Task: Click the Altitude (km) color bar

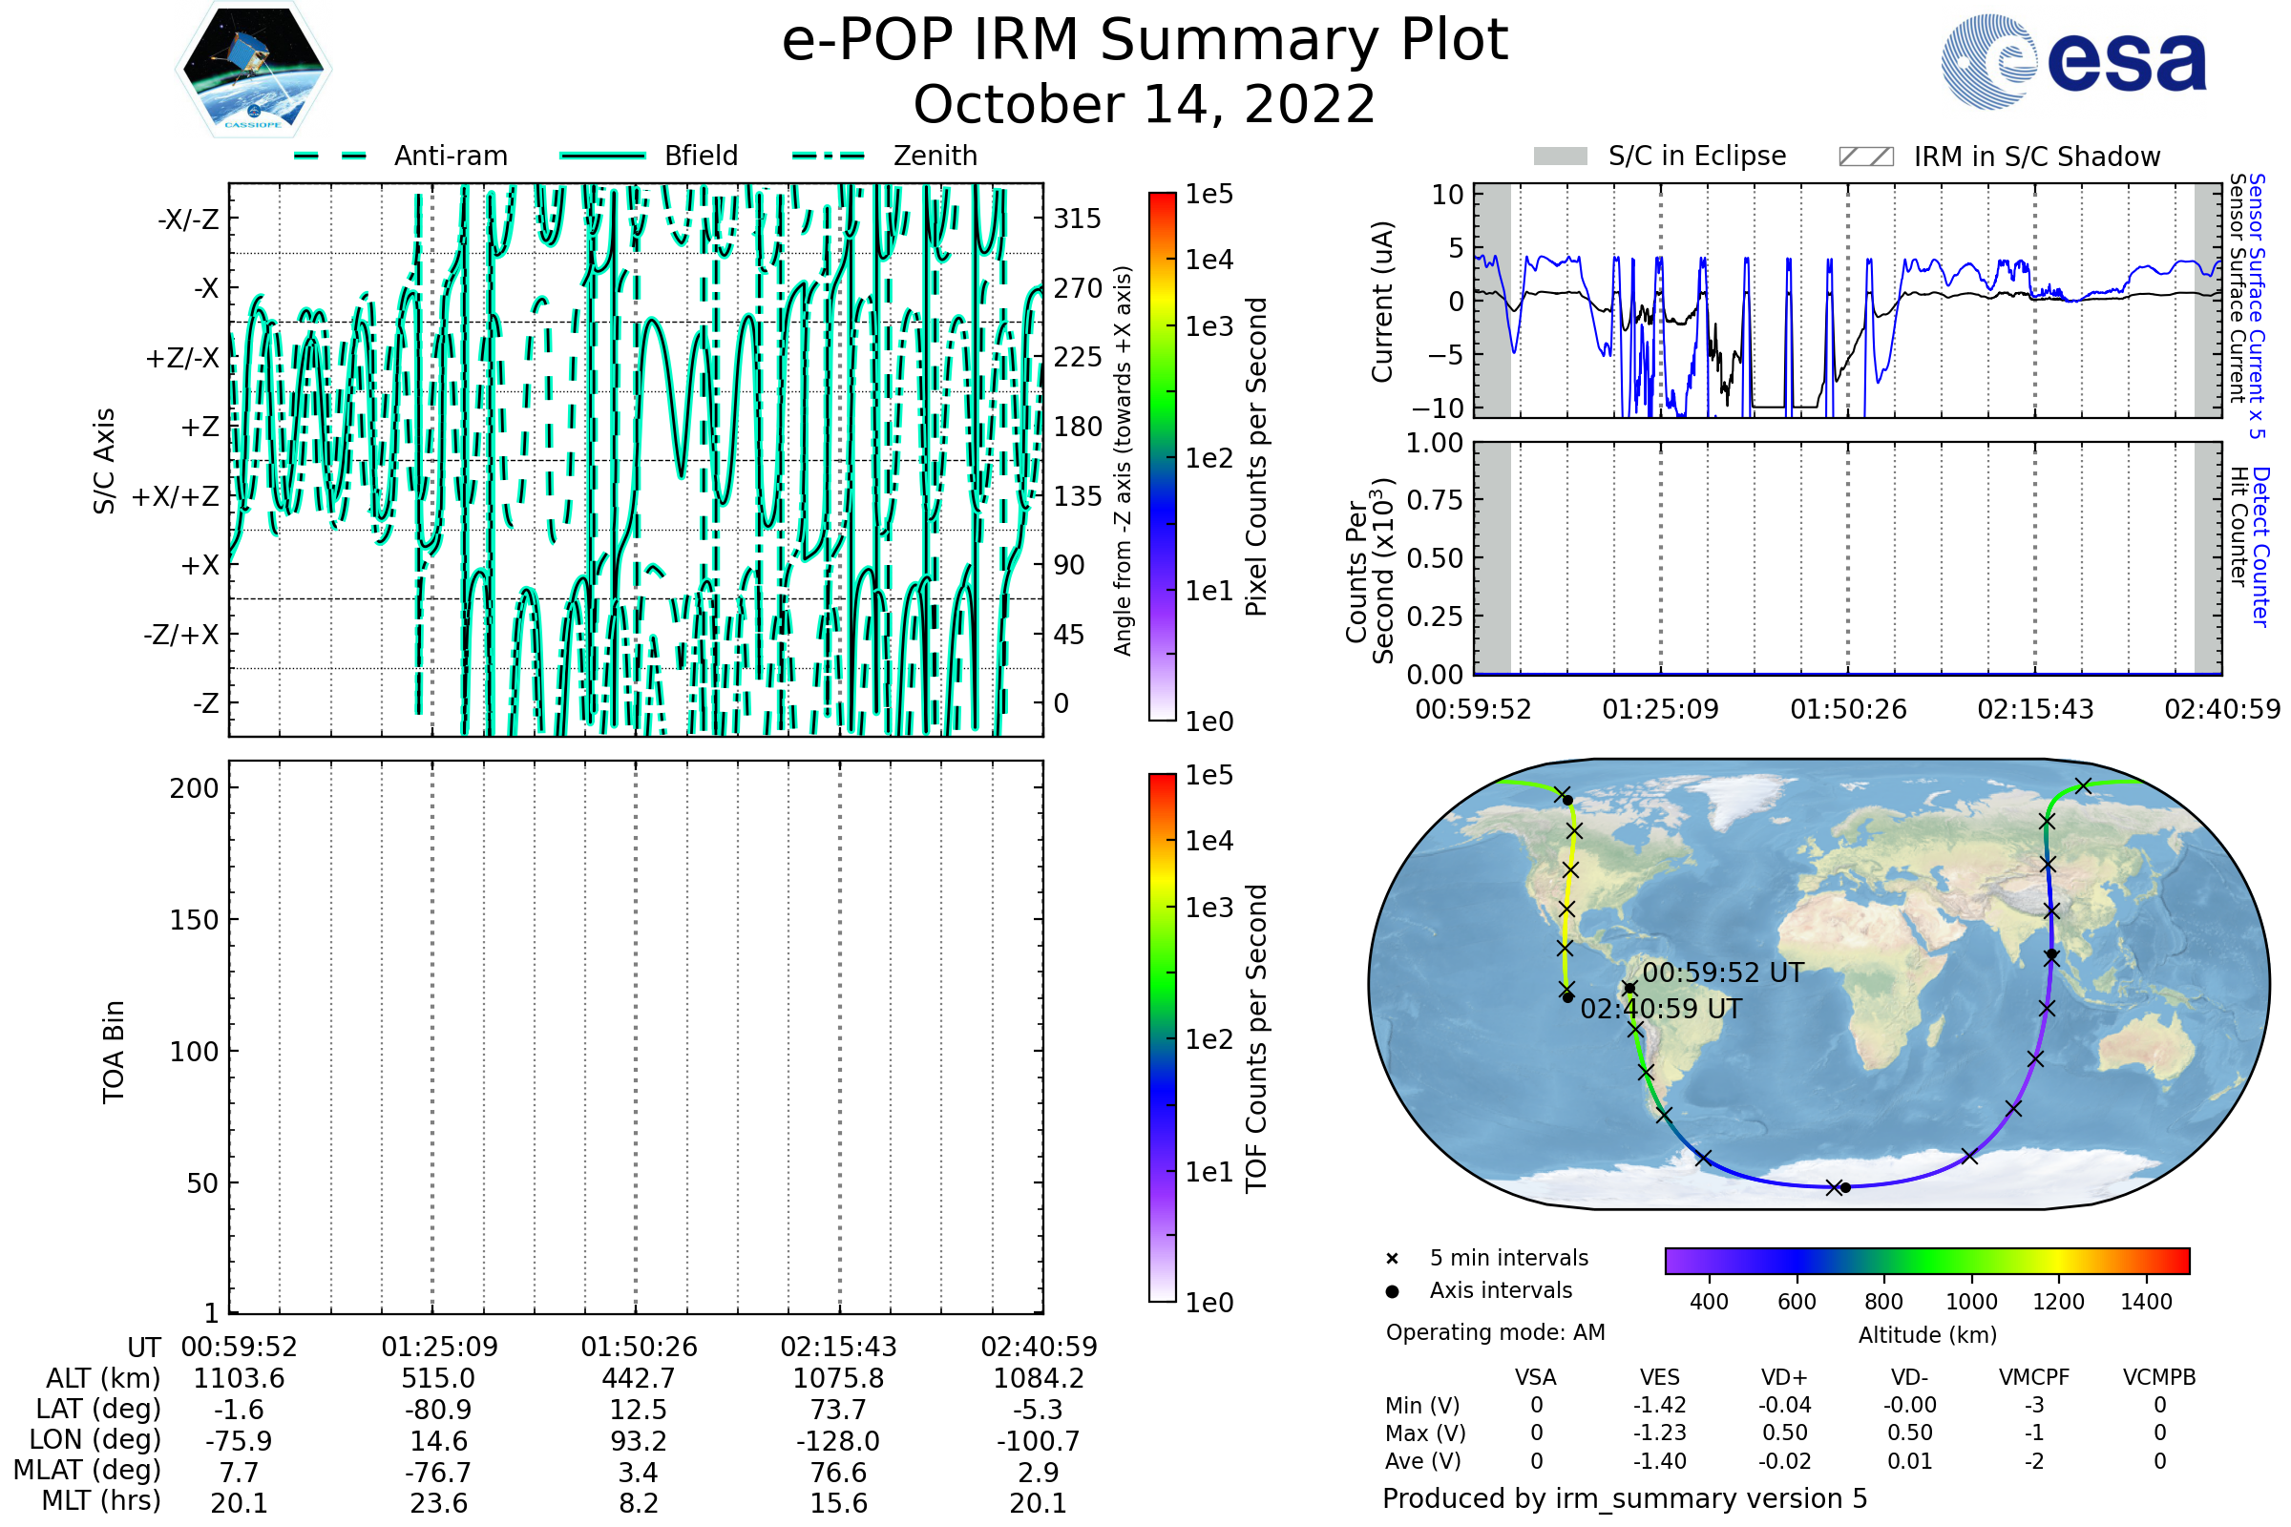Action: (1927, 1260)
